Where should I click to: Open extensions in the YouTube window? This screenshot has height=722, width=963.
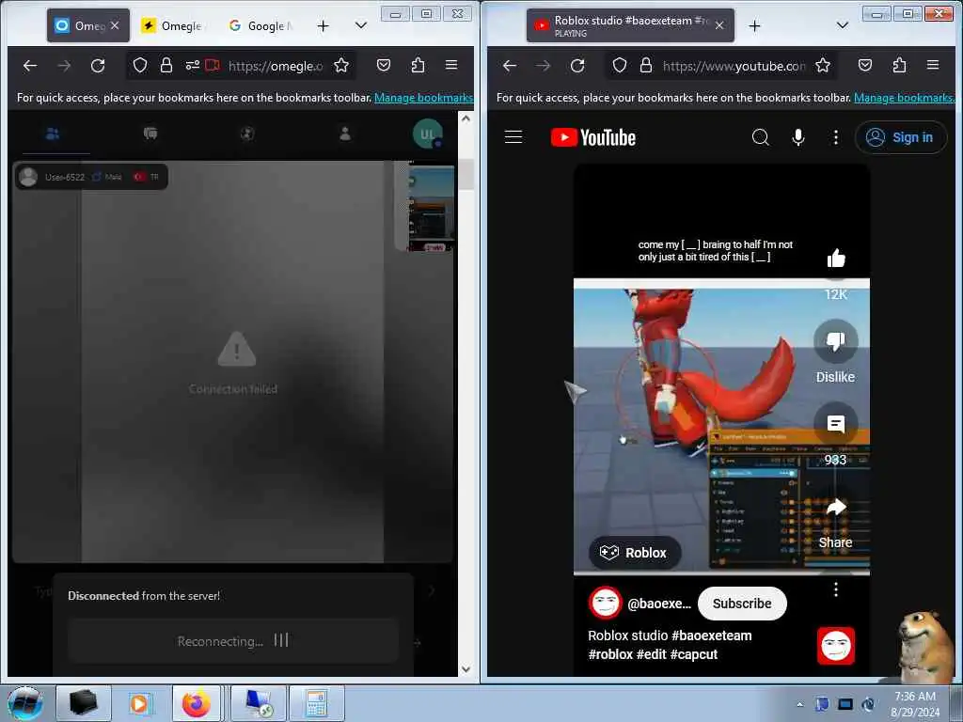tap(899, 65)
